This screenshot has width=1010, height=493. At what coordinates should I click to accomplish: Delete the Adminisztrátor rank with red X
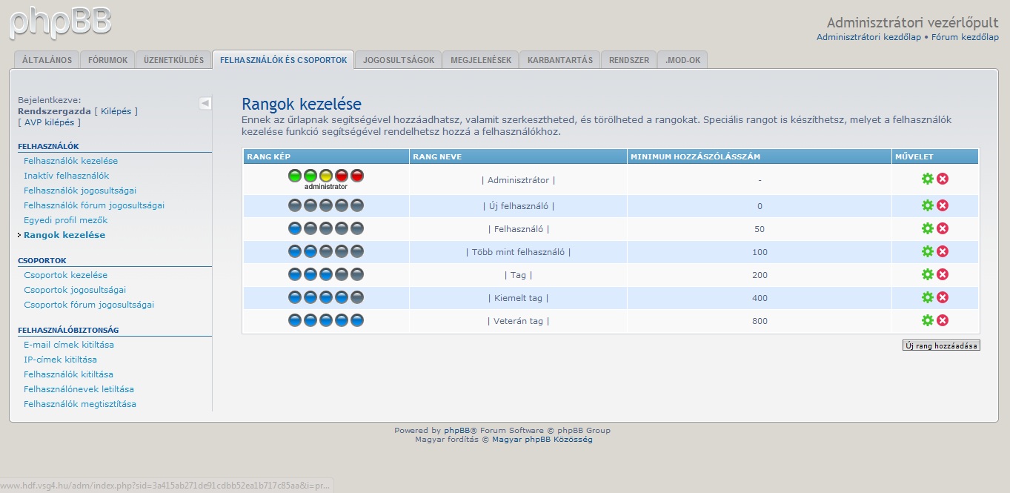[x=943, y=179]
